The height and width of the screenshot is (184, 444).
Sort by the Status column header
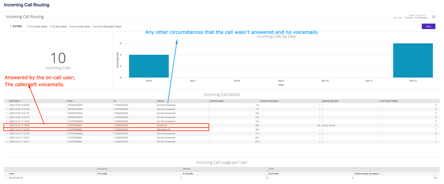pos(160,101)
